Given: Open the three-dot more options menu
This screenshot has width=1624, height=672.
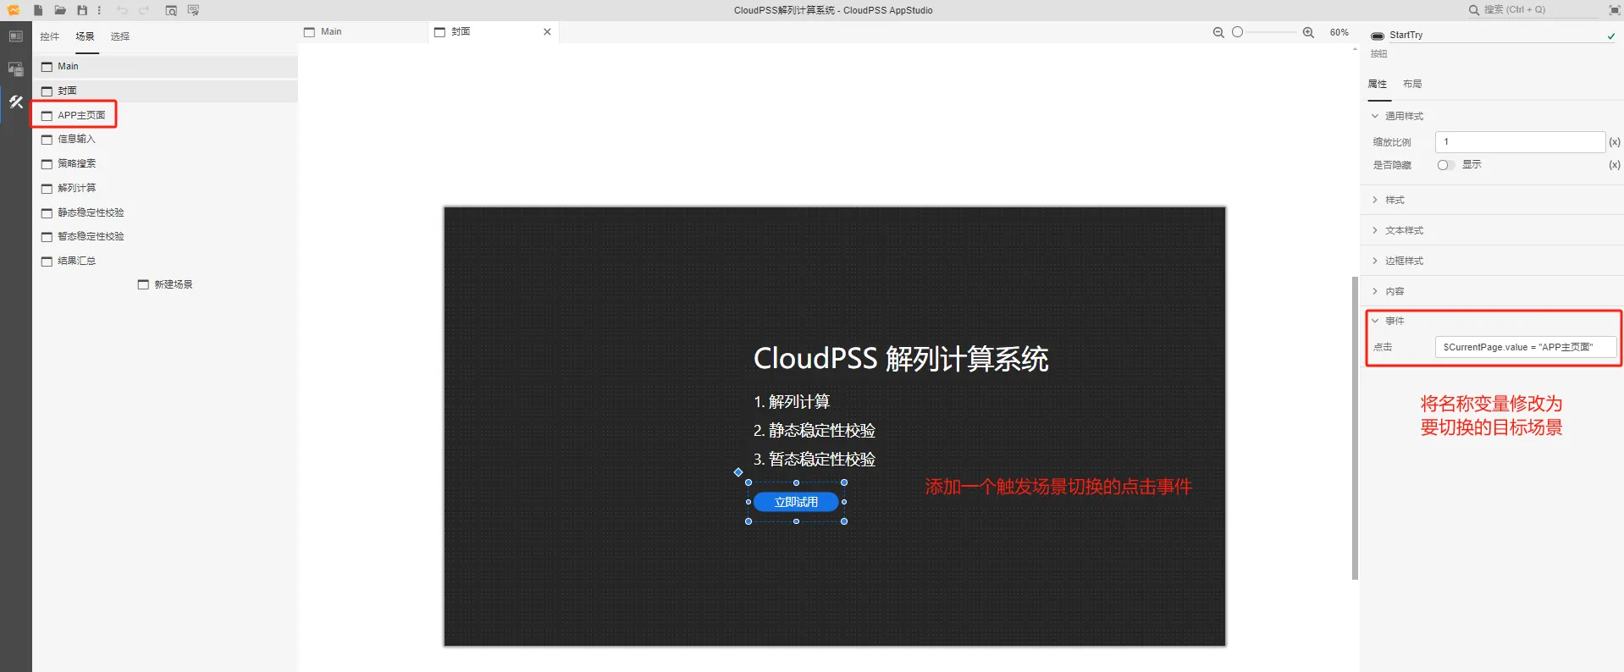Looking at the screenshot, I should tap(99, 10).
